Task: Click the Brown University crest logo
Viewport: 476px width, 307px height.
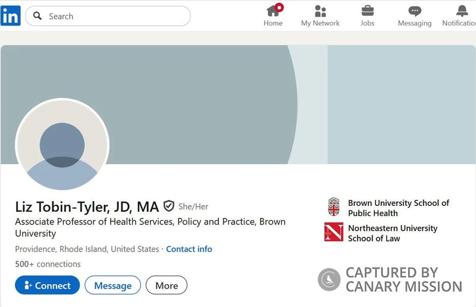Action: click(x=334, y=208)
